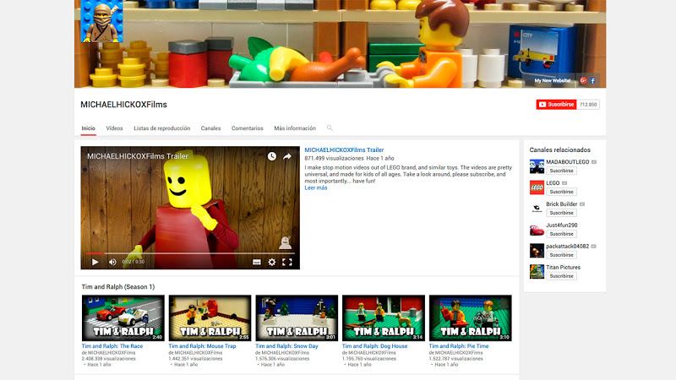The height and width of the screenshot is (380, 676).
Task: Open Titan Pictures channel avatar
Action: pos(537,272)
